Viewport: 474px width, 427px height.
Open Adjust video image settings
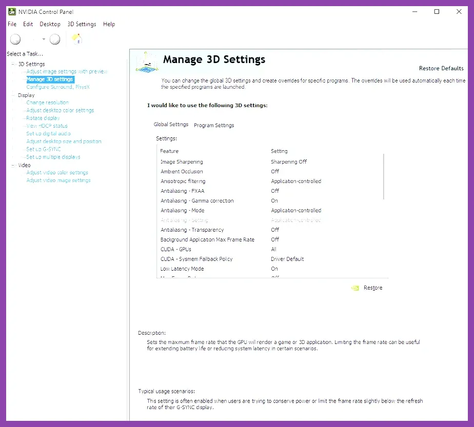[x=58, y=180]
